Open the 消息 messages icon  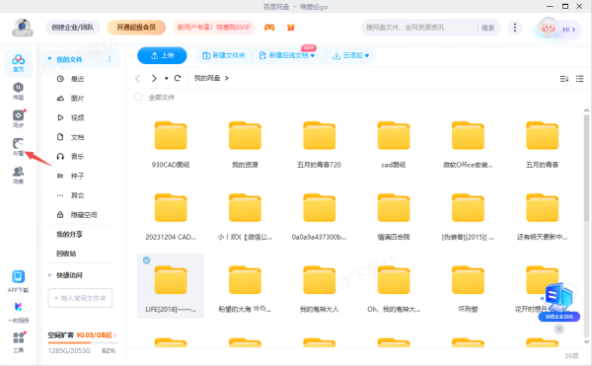pyautogui.click(x=18, y=175)
